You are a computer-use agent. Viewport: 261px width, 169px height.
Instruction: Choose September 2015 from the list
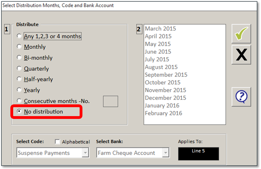pos(166,75)
